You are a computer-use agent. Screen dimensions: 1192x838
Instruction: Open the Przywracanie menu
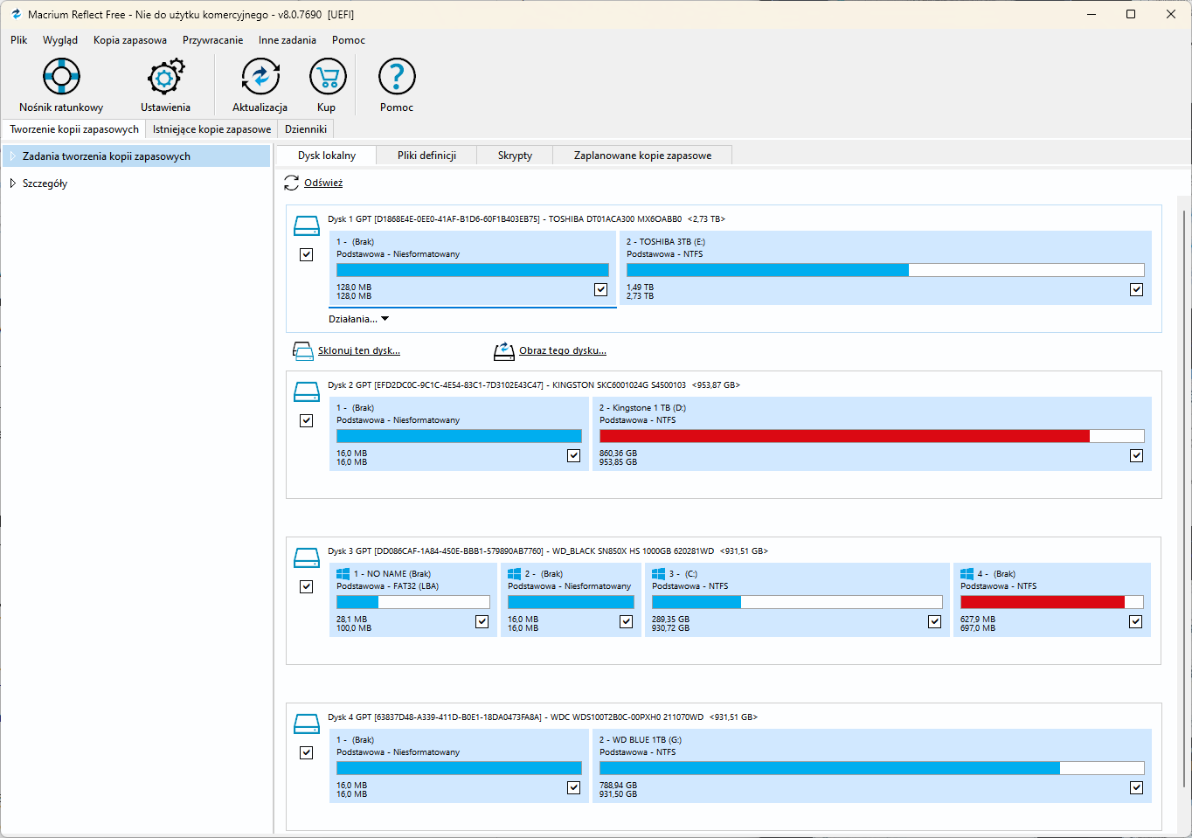point(212,40)
